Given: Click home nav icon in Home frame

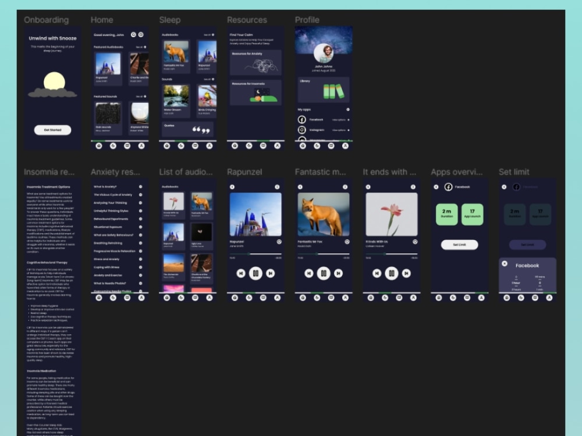Looking at the screenshot, I should point(99,146).
